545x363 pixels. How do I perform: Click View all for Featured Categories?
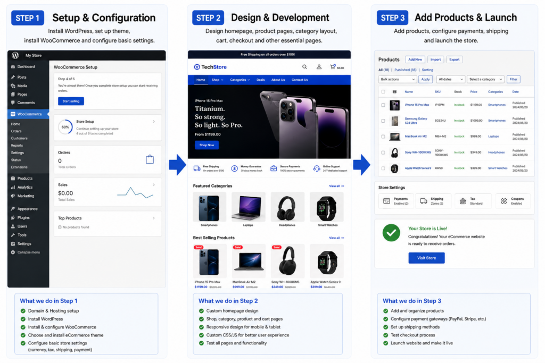(336, 186)
